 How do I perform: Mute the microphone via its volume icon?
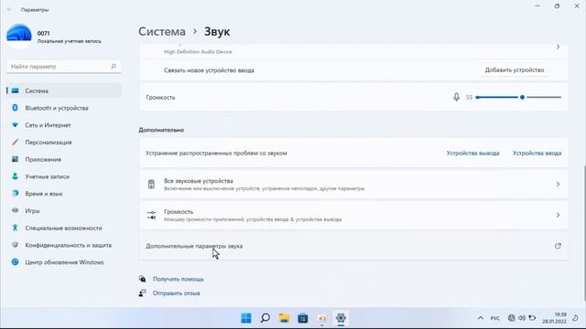[456, 98]
